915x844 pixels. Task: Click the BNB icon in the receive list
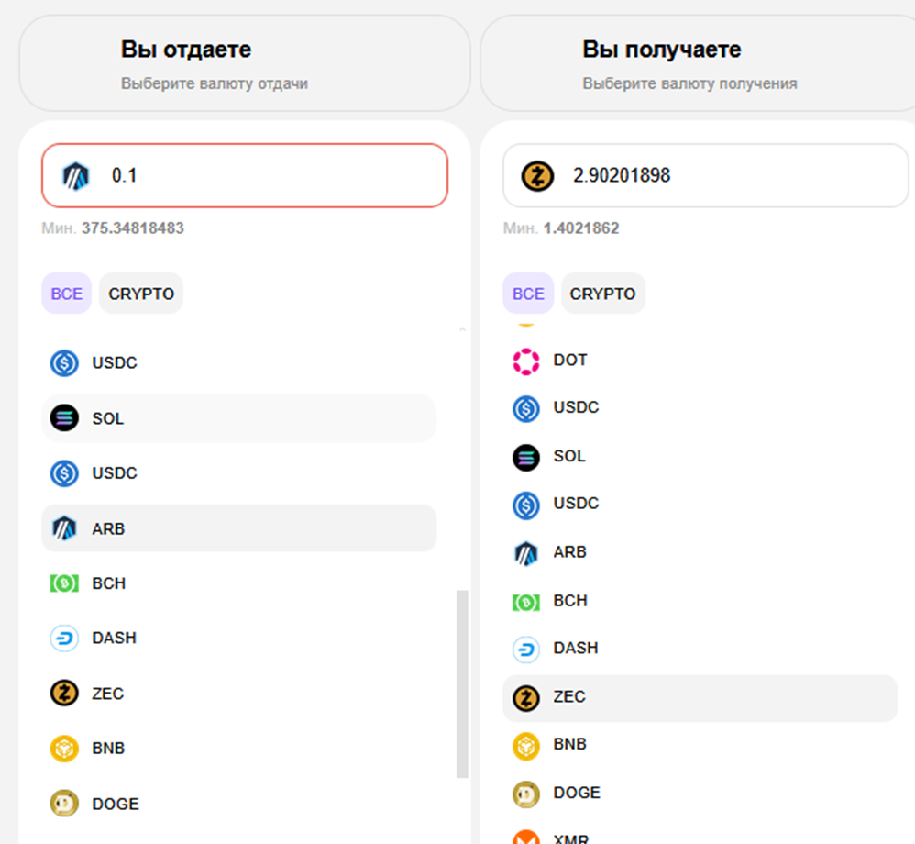526,745
